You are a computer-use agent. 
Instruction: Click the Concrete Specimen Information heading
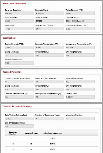point(17,106)
